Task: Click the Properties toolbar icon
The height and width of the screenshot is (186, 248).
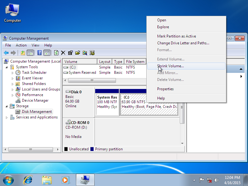Action: [x=70, y=53]
